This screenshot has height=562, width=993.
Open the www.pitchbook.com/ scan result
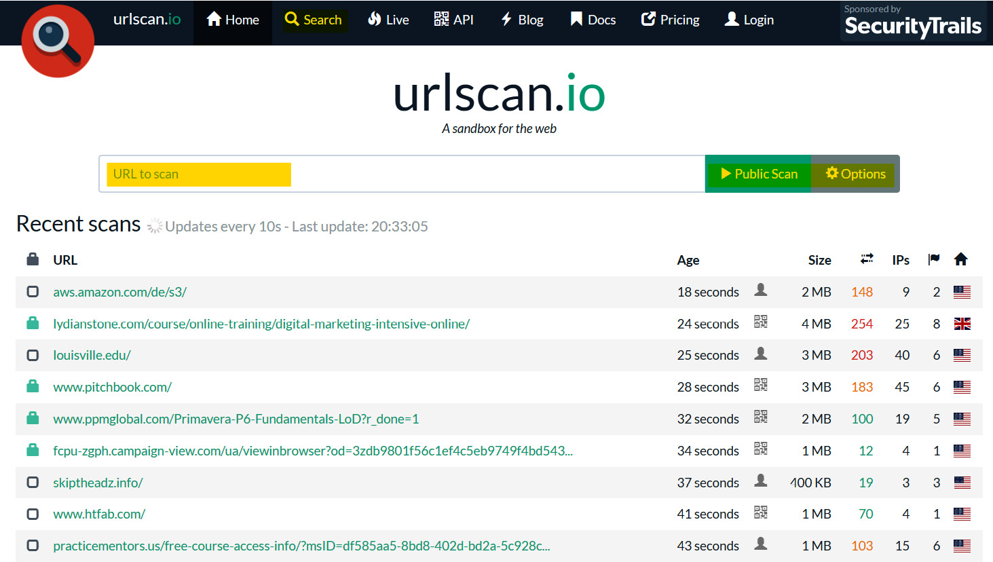tap(112, 387)
